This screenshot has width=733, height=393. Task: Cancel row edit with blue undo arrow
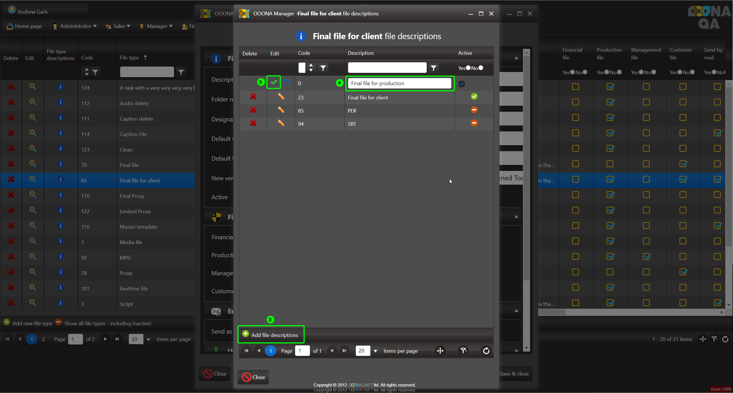(287, 83)
